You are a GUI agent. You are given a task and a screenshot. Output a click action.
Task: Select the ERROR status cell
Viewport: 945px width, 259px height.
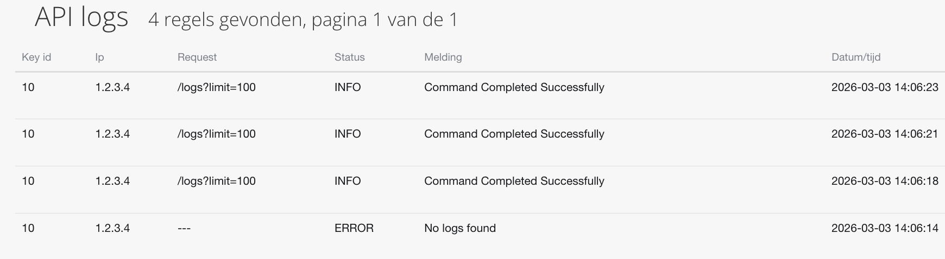[354, 228]
